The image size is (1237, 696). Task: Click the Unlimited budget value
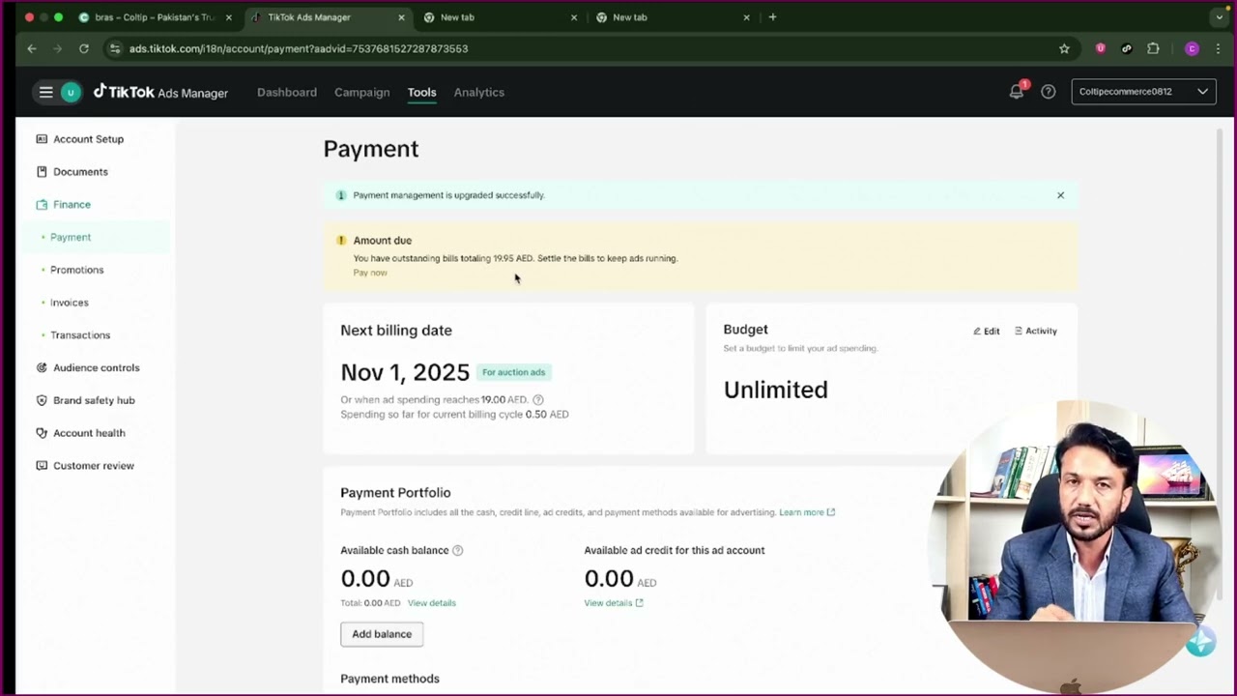click(776, 390)
